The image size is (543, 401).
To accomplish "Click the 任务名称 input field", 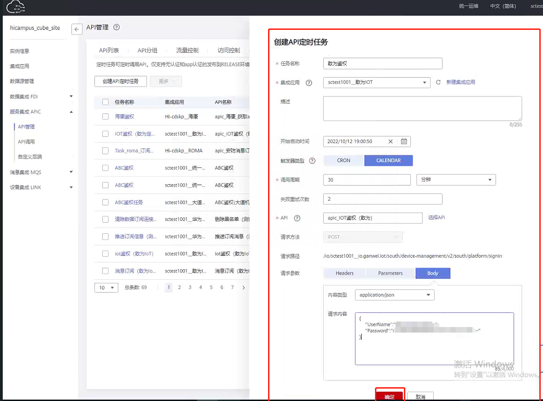I will coord(382,63).
